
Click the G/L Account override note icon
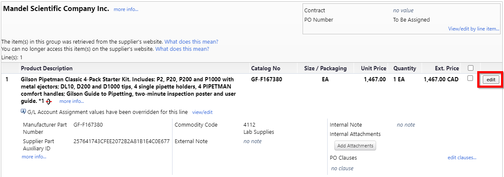23,111
